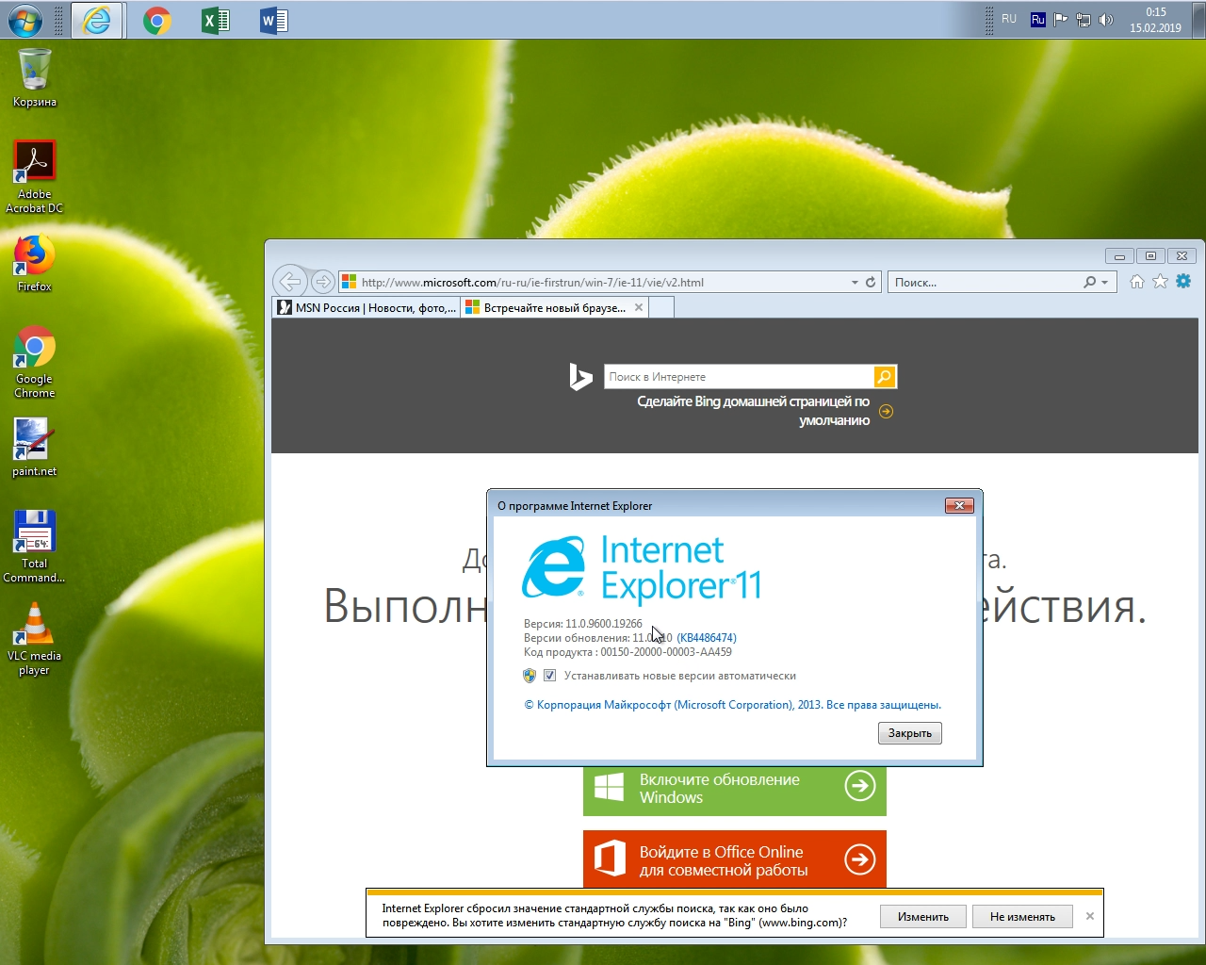Image resolution: width=1206 pixels, height=965 pixels.
Task: Click Не изменять in the notification bar
Action: 1022,916
